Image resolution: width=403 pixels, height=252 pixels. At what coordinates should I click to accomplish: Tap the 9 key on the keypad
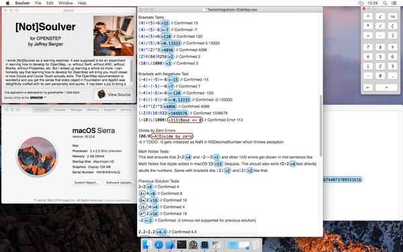pyautogui.click(x=392, y=47)
